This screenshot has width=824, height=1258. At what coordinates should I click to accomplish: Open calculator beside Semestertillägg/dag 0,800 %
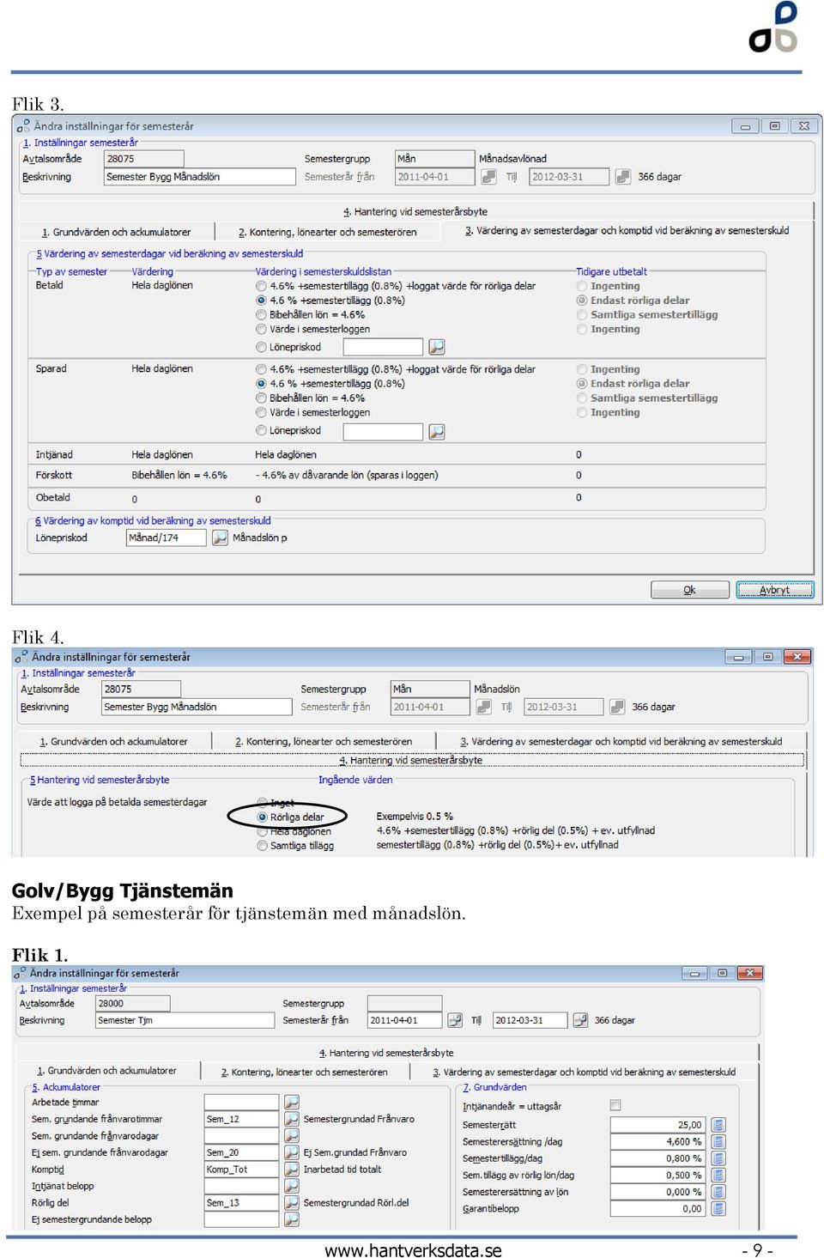point(718,1158)
